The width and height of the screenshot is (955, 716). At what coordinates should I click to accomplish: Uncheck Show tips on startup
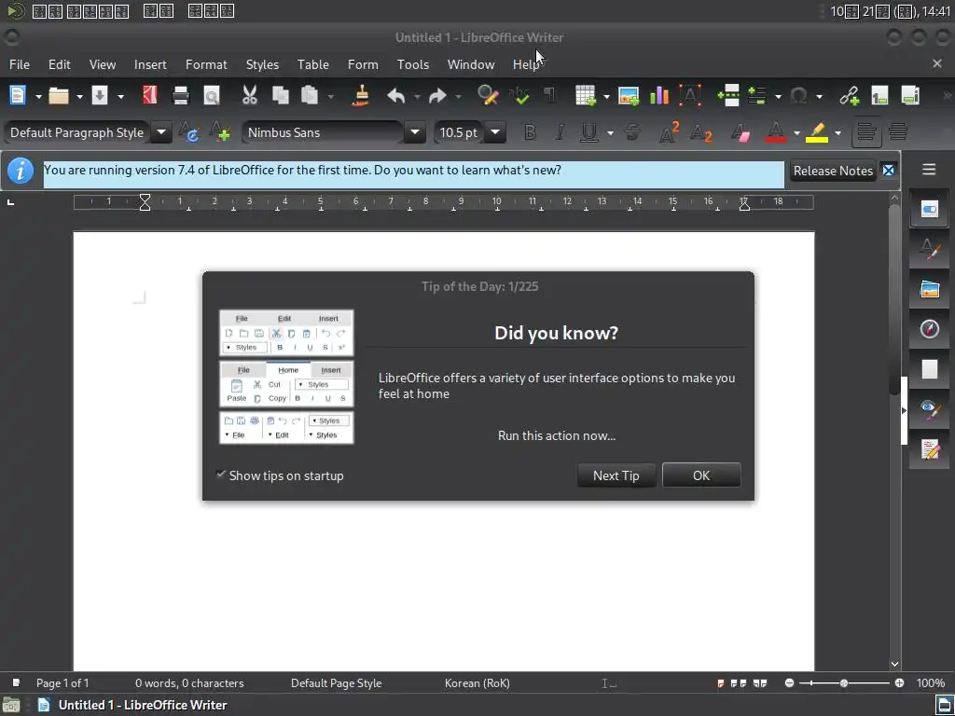coord(220,475)
